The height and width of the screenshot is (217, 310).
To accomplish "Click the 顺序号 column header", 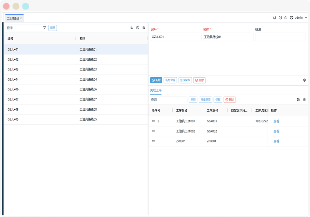I will coord(156,111).
